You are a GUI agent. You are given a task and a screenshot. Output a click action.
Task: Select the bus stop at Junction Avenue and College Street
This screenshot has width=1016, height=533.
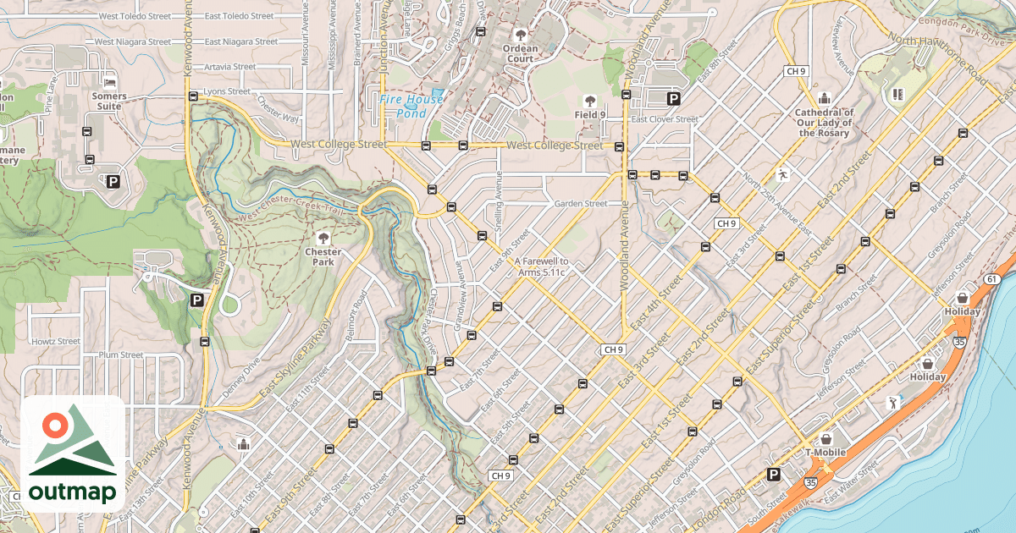[x=425, y=145]
